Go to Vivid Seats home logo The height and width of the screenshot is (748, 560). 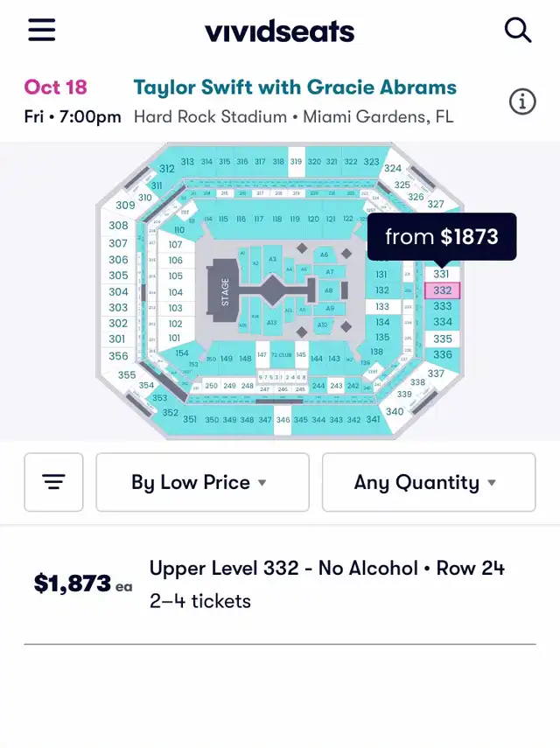click(x=279, y=31)
